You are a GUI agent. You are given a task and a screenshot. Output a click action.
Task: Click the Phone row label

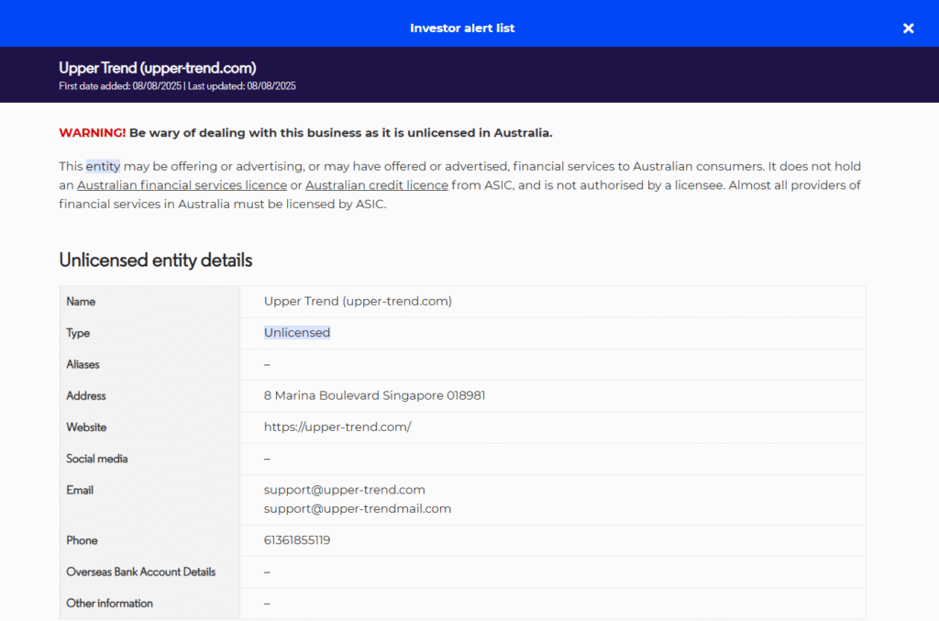[82, 540]
